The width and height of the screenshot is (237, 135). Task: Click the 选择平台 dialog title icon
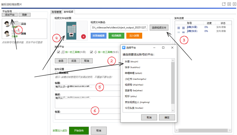[x=124, y=48]
